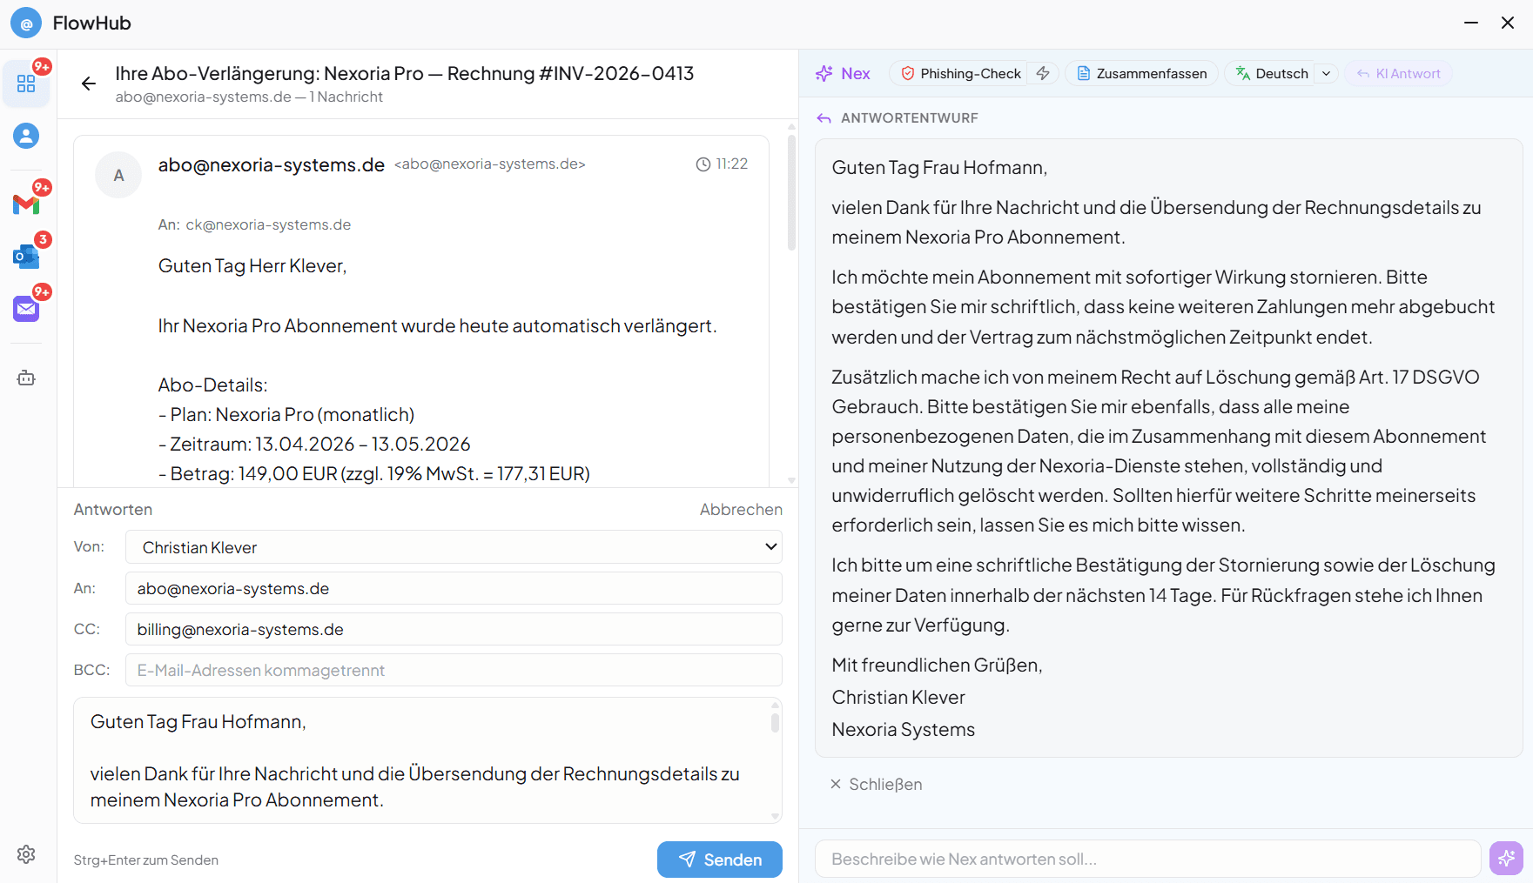Screen dimensions: 1533x883
Task: Return to draft via ANTWORTENTWURF back arrow
Action: click(x=824, y=117)
